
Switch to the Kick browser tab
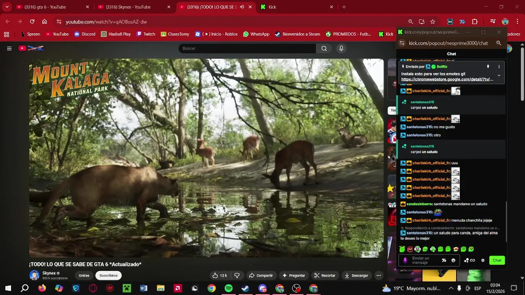pyautogui.click(x=297, y=7)
